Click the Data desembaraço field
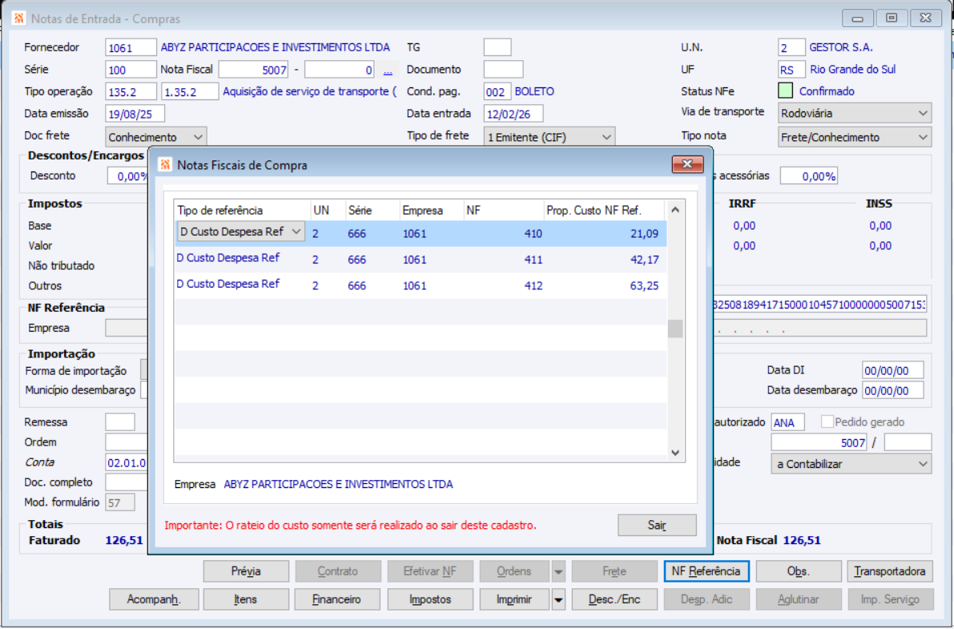 click(892, 390)
